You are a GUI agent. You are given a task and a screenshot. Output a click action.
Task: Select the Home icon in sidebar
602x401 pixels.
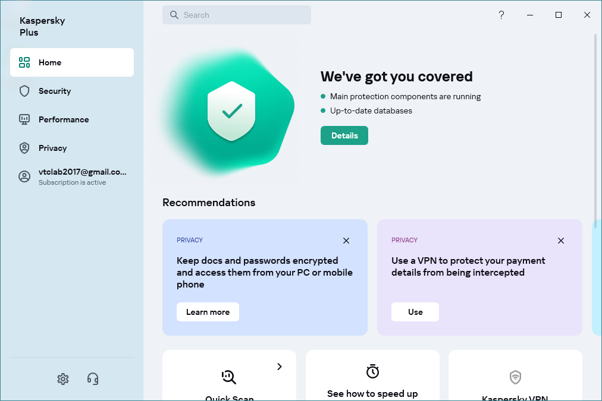(x=24, y=62)
